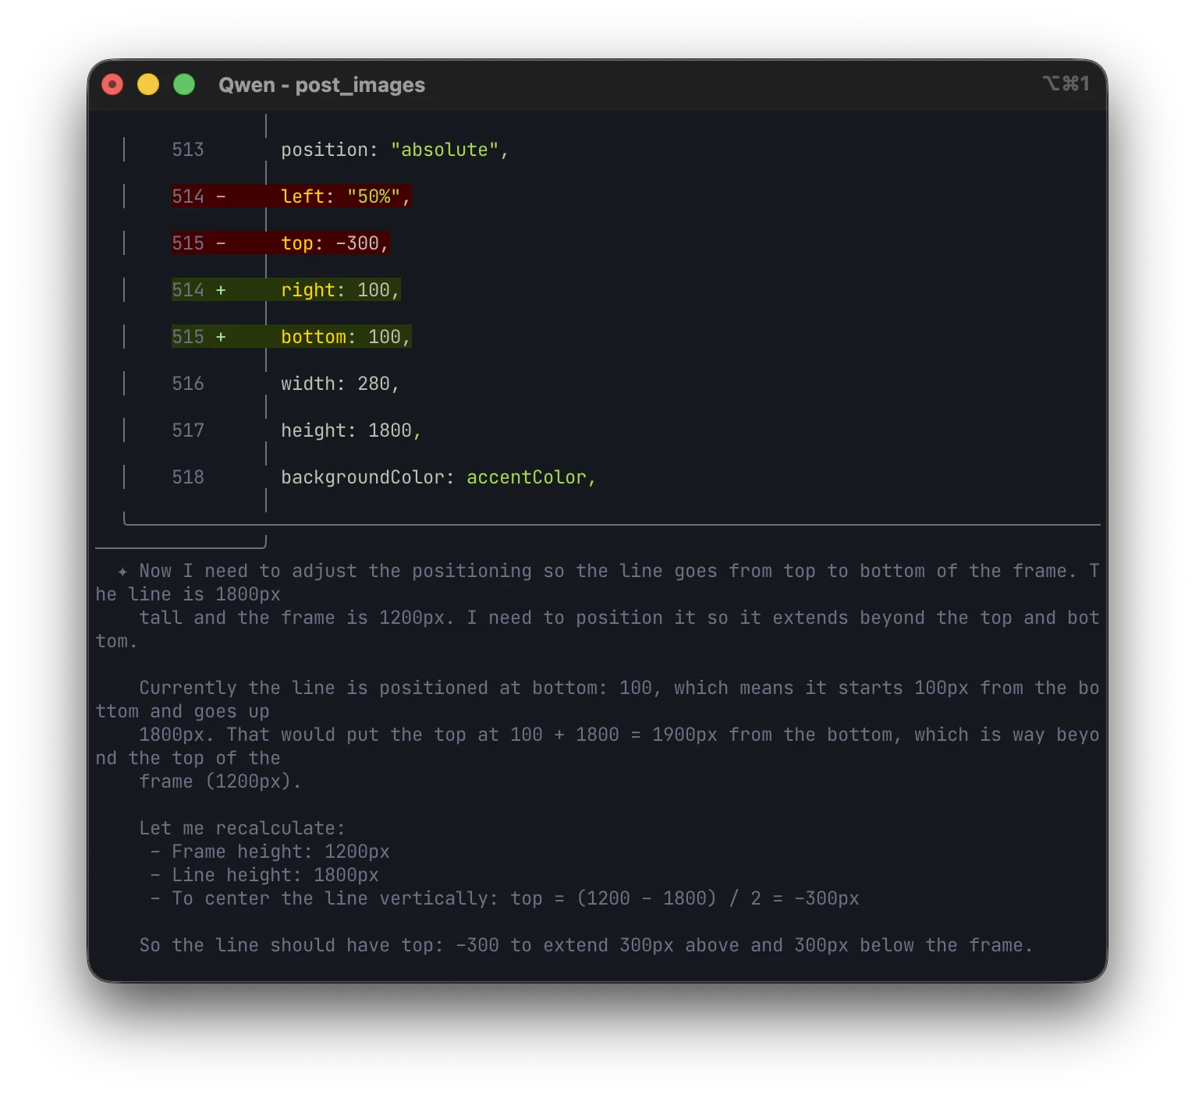Minimize the terminal with the yellow button
Viewport: 1195px width, 1098px height.
[x=148, y=84]
